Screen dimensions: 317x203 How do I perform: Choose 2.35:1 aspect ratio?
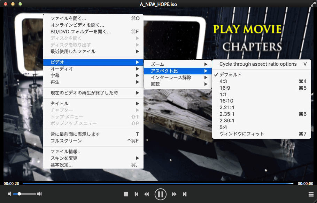pyautogui.click(x=262, y=114)
